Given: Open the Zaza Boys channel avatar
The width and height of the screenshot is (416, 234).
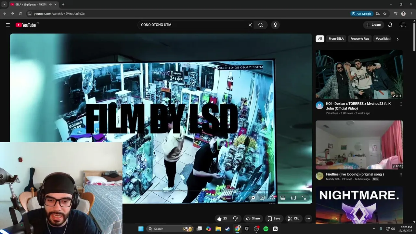Looking at the screenshot, I should pos(319,105).
